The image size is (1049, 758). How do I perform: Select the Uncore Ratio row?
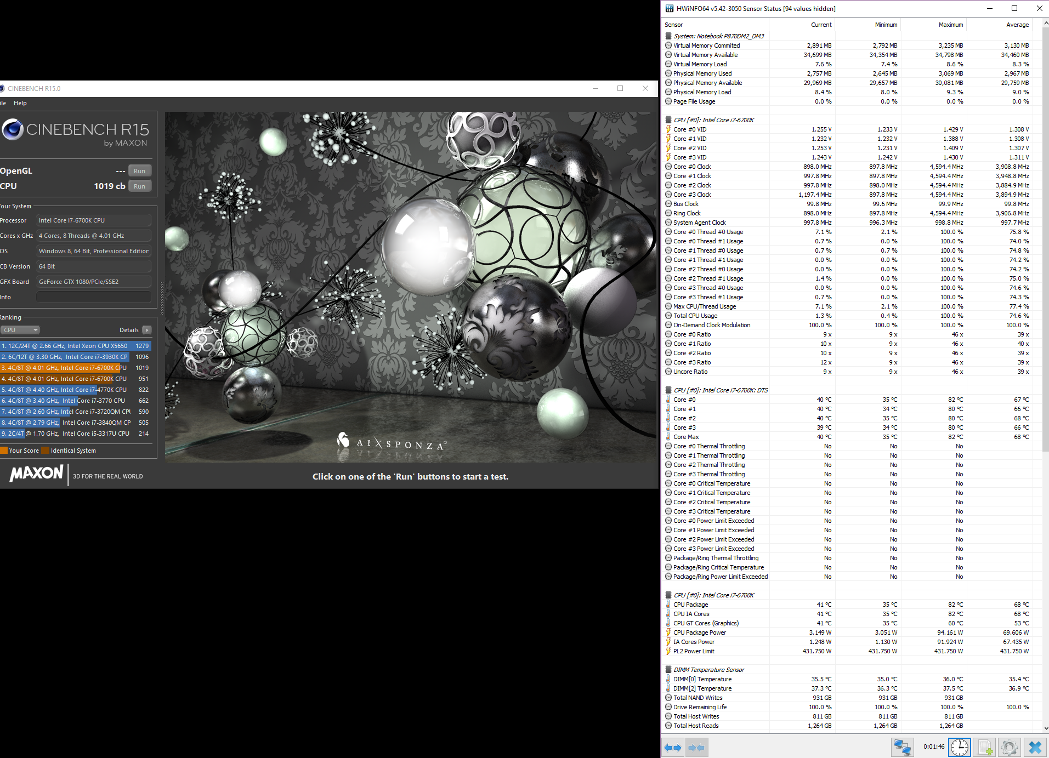(x=848, y=372)
